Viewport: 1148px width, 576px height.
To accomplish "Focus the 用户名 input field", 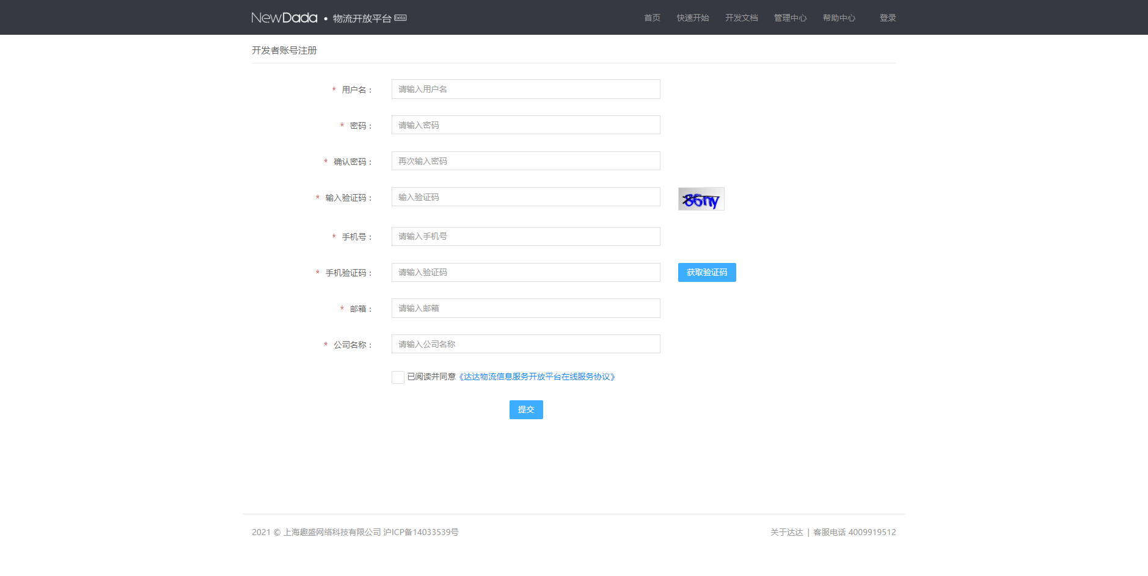I will click(x=525, y=89).
